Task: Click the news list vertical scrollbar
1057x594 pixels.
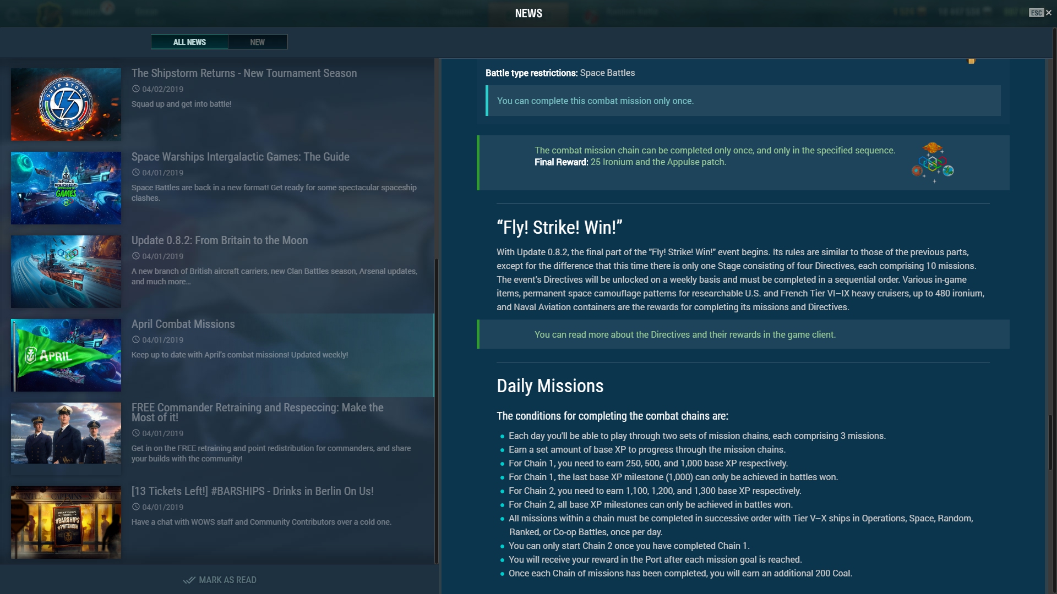Action: [437, 410]
